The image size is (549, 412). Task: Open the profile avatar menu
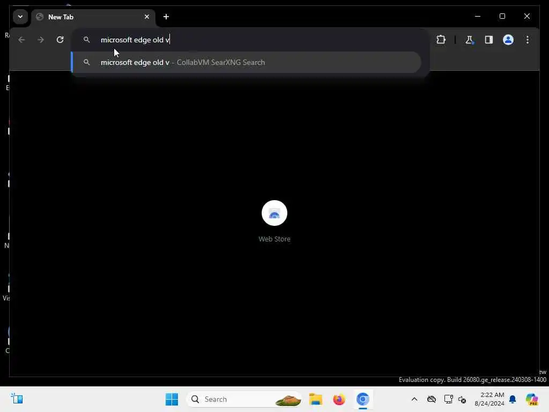[508, 40]
